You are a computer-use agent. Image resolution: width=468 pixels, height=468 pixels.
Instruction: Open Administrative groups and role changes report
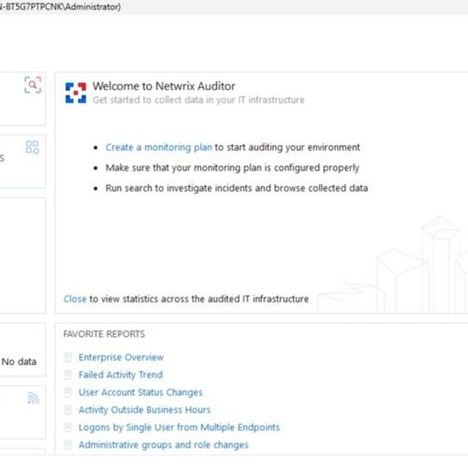164,445
